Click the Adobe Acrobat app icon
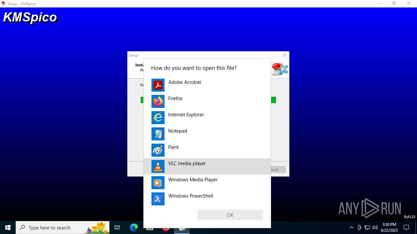The height and width of the screenshot is (234, 417). [x=158, y=85]
